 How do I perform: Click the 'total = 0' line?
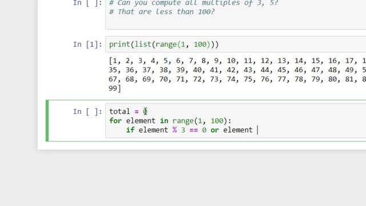pyautogui.click(x=128, y=112)
